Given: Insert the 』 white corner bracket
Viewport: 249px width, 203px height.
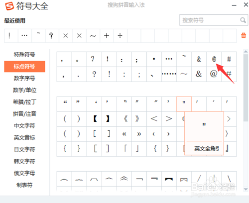Looking at the screenshot, I should (230, 149).
